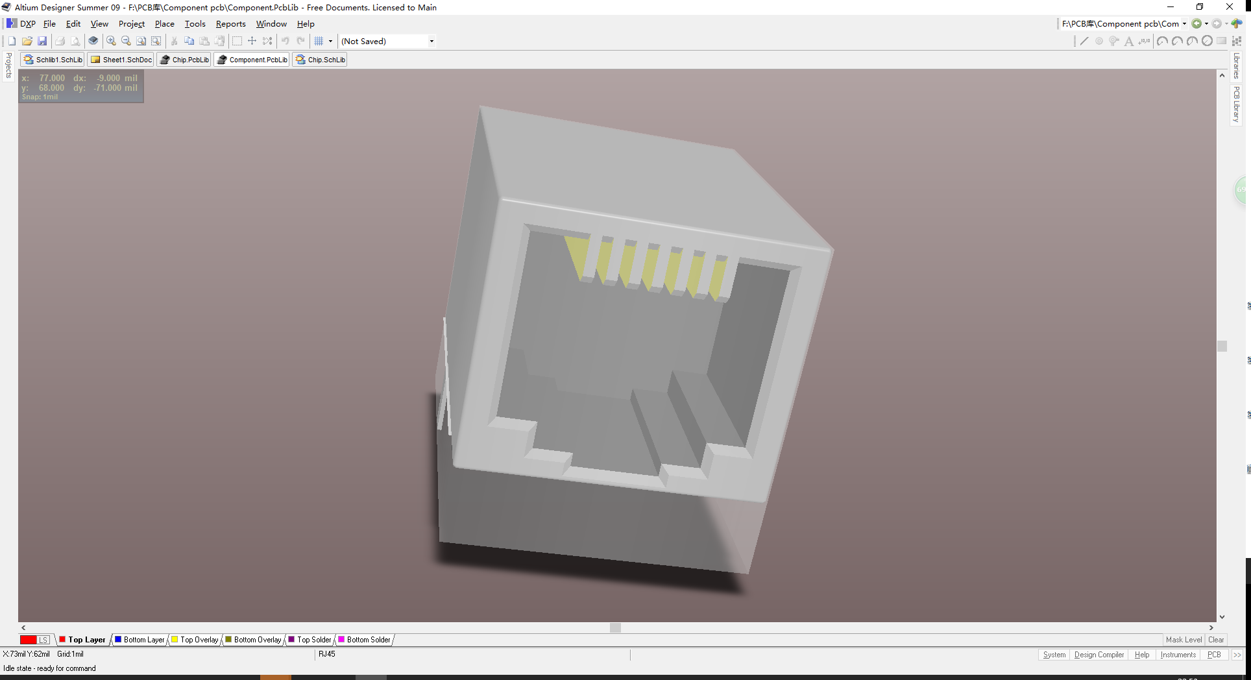Click the Fit Document zoom icon
Viewport: 1251px width, 680px height.
click(x=141, y=41)
